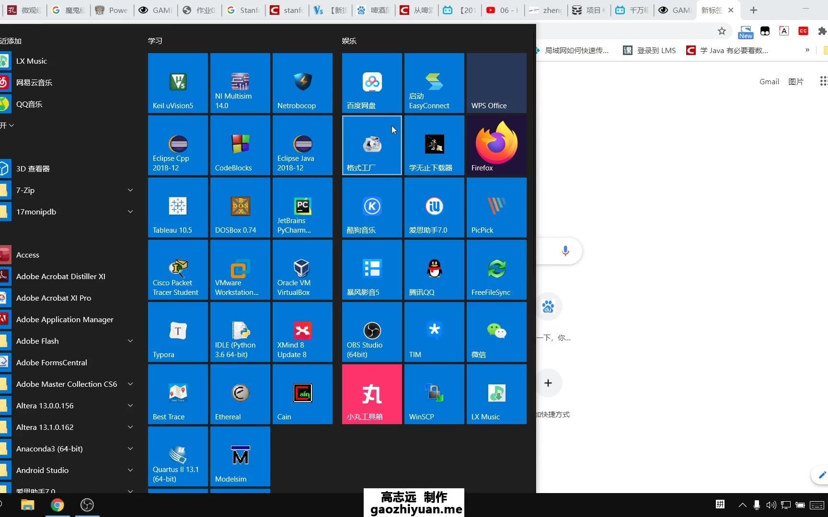Click the Google voice search microphone
The width and height of the screenshot is (828, 517).
pyautogui.click(x=565, y=251)
